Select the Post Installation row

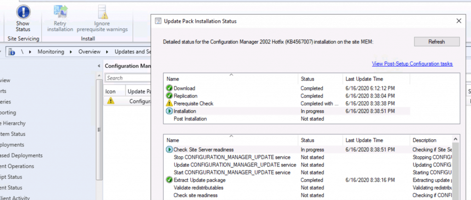point(287,119)
